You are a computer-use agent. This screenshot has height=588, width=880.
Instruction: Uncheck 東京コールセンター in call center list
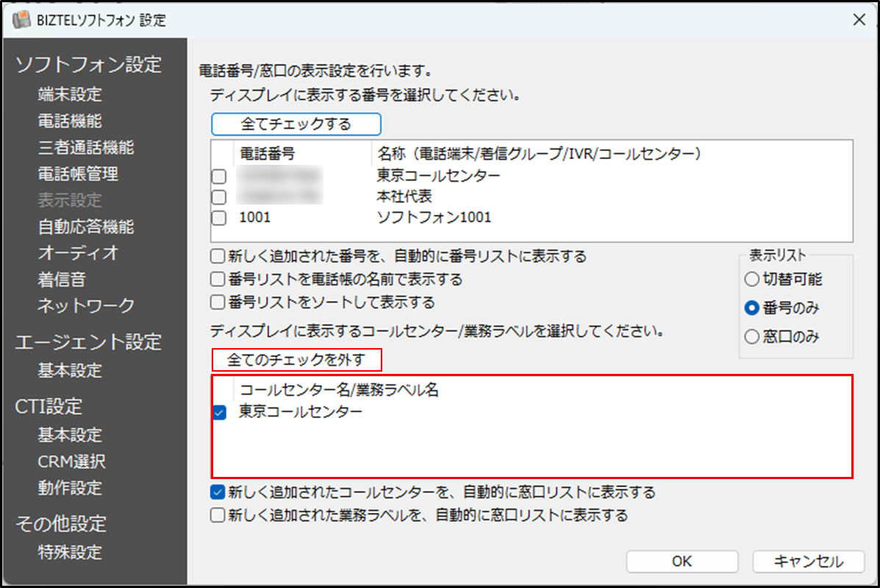218,413
